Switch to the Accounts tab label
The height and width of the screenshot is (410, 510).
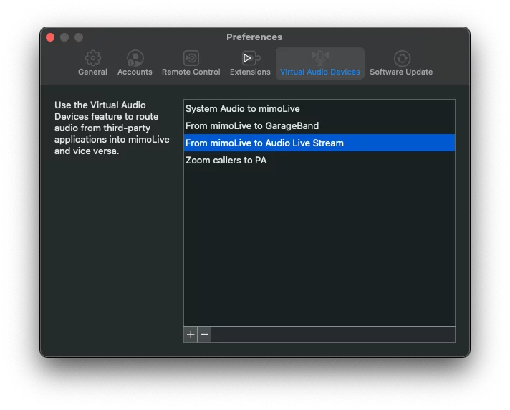point(135,72)
